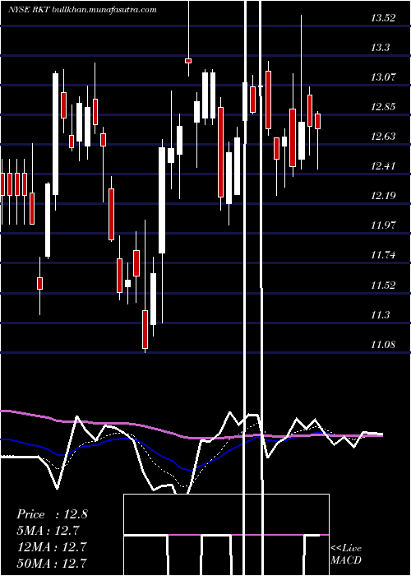
Task: Click the 5MA : 12.7 readout
Action: click(x=48, y=531)
